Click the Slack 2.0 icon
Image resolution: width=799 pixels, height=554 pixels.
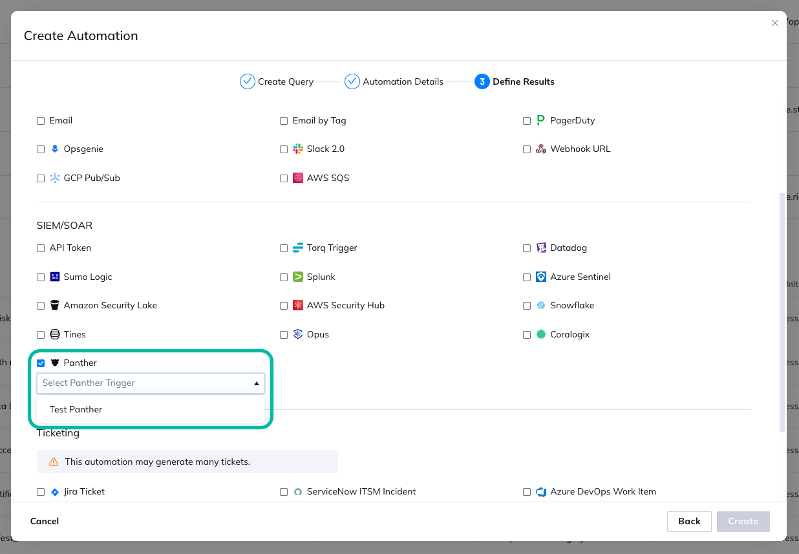(297, 149)
